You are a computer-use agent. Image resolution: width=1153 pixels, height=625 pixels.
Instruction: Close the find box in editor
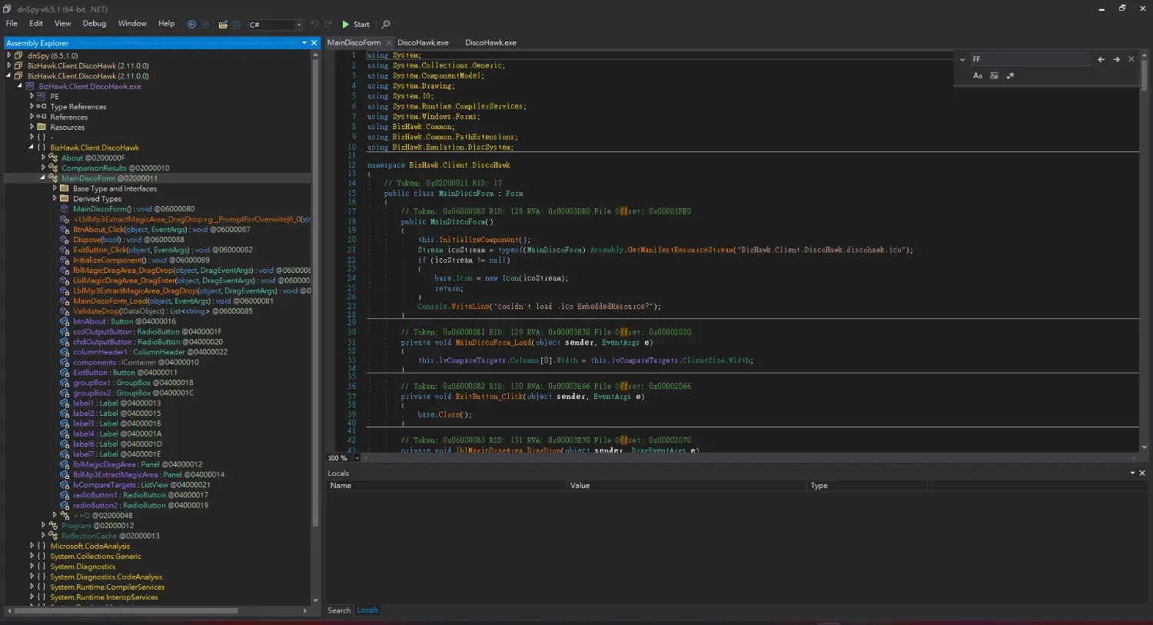(x=1131, y=59)
